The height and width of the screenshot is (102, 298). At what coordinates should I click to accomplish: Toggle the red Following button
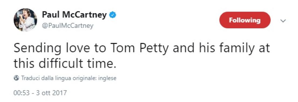(x=245, y=20)
